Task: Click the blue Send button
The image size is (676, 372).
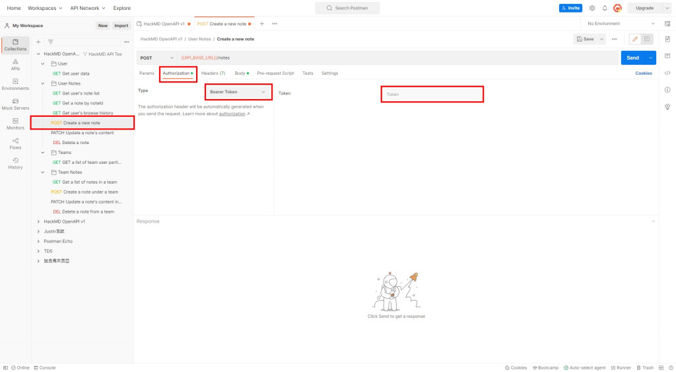Action: [x=632, y=58]
